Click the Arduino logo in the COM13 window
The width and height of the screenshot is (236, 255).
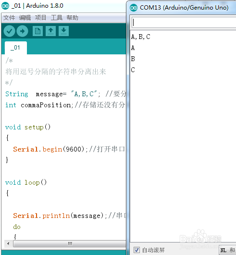pos(134,8)
